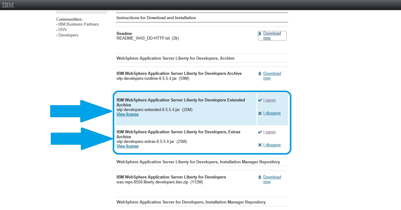Open IBM Business Partners community link
This screenshot has height=210, width=401.
[x=78, y=24]
